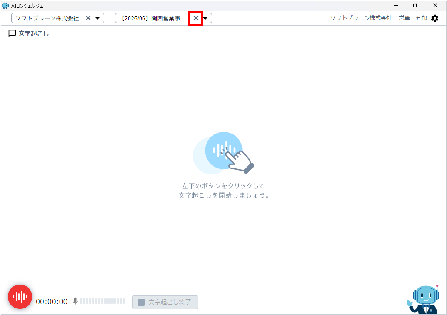
Task: Click the user company name at top right
Action: (361, 18)
